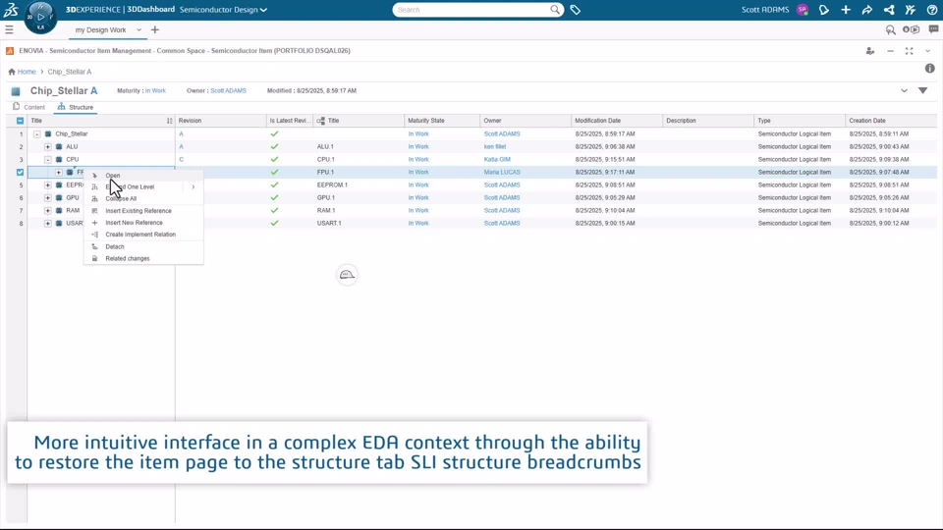
Task: Choose Detach in context menu
Action: (x=143, y=247)
